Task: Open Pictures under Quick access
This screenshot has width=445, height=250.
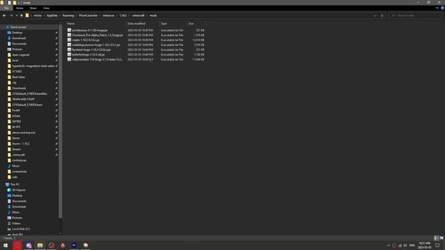Action: click(17, 49)
